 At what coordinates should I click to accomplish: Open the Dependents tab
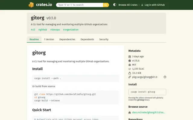[x=87, y=39]
